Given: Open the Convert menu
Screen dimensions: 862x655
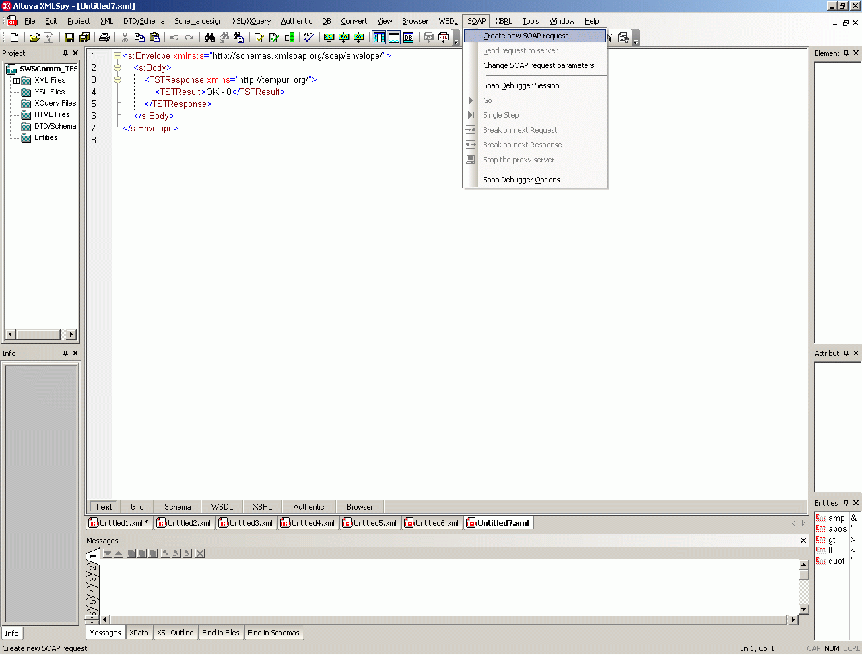Looking at the screenshot, I should [354, 21].
